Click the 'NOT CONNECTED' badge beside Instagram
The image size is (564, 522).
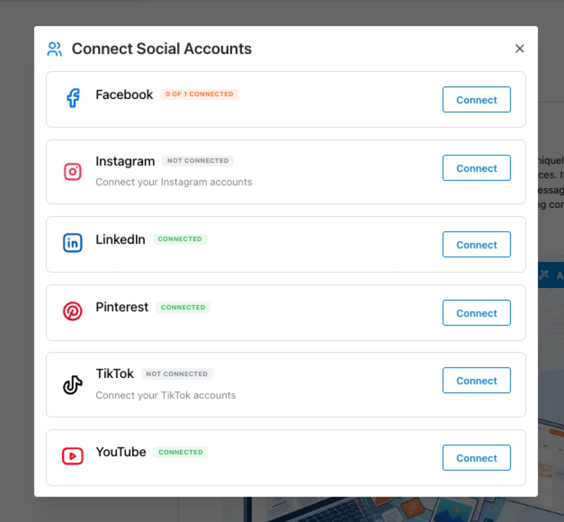[x=197, y=160]
